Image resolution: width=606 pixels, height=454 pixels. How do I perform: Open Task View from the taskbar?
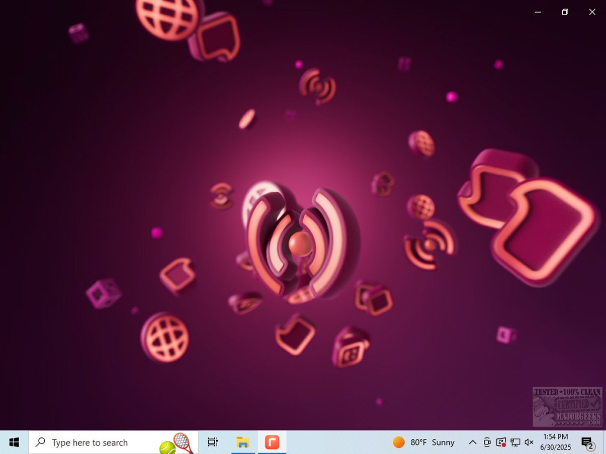pyautogui.click(x=213, y=442)
